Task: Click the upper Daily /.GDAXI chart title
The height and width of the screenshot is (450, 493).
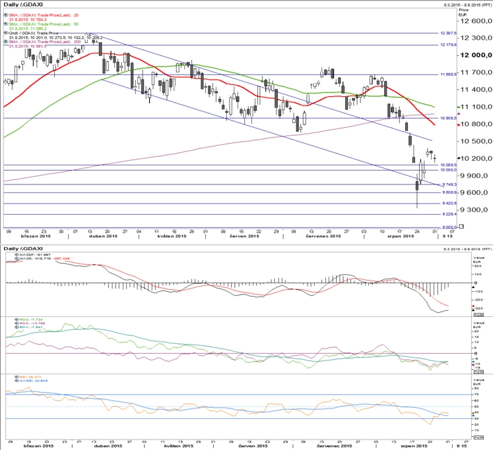Action: (x=23, y=5)
